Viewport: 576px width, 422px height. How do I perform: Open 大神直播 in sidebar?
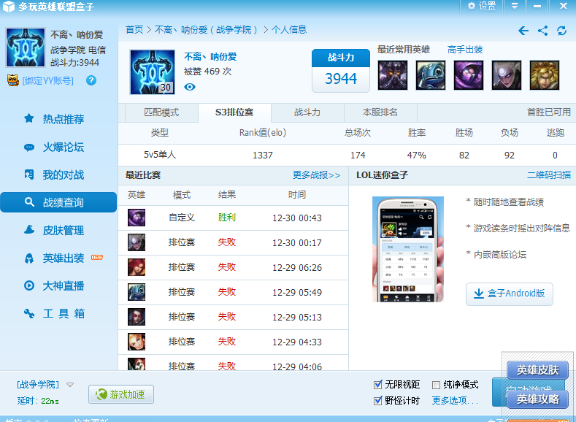[x=58, y=285]
